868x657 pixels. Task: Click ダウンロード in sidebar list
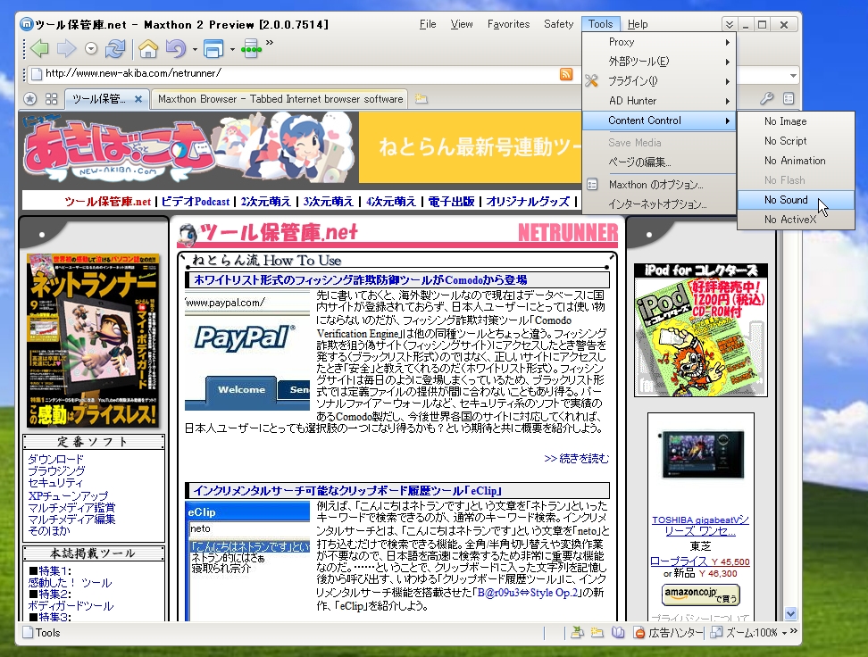[56, 459]
